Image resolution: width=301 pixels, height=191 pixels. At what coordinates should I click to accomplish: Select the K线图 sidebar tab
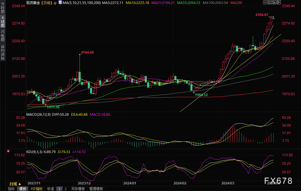(x=3, y=22)
